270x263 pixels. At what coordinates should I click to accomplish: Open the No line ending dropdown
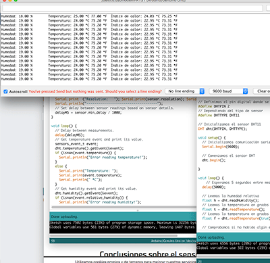coord(185,91)
